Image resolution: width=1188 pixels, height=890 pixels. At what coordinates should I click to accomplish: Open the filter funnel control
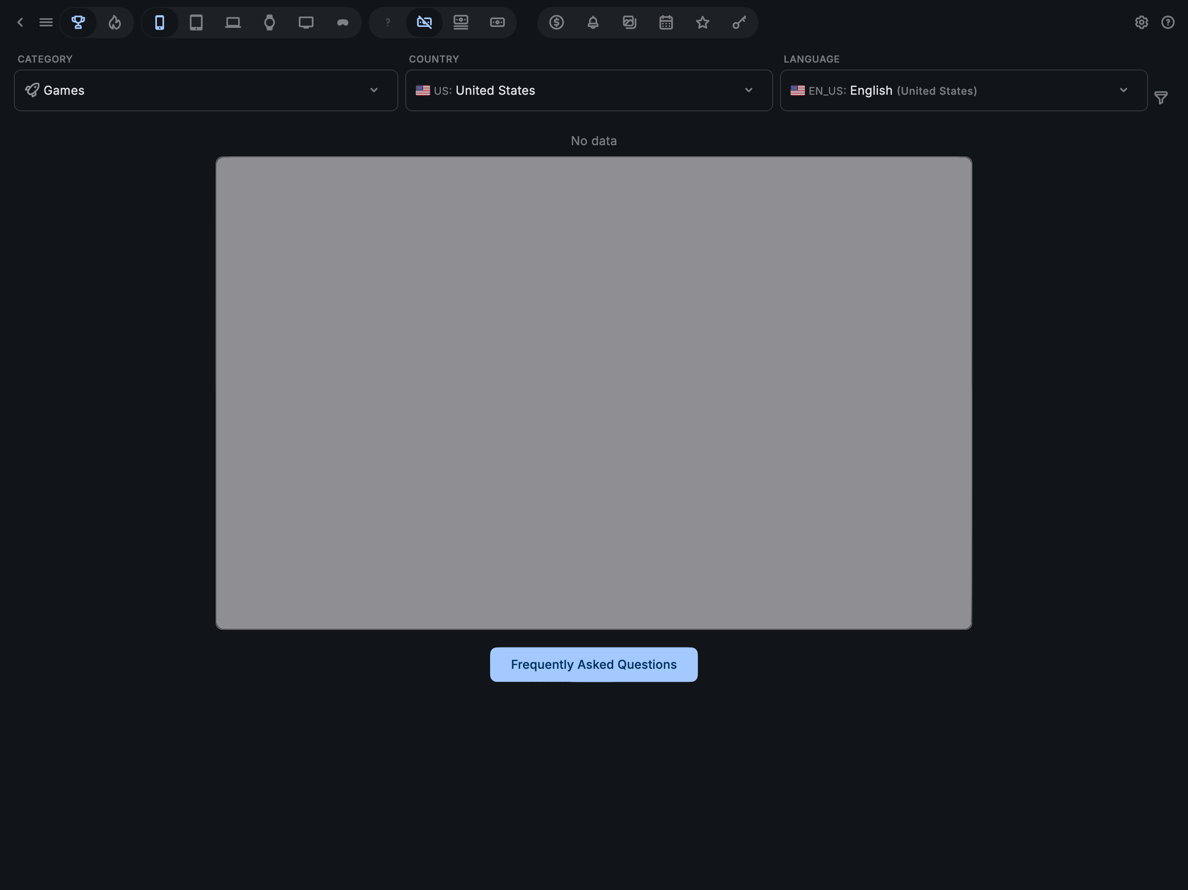tap(1161, 98)
